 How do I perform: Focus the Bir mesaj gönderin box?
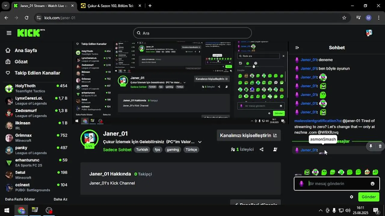point(337,184)
